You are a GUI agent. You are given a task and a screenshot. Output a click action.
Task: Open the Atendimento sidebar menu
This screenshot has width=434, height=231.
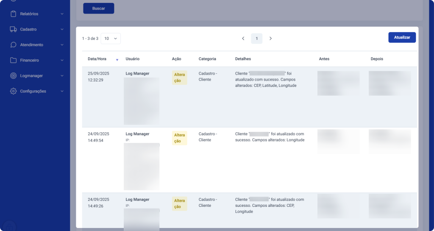tap(31, 45)
